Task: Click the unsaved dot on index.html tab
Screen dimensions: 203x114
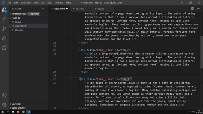Action: click(67, 9)
